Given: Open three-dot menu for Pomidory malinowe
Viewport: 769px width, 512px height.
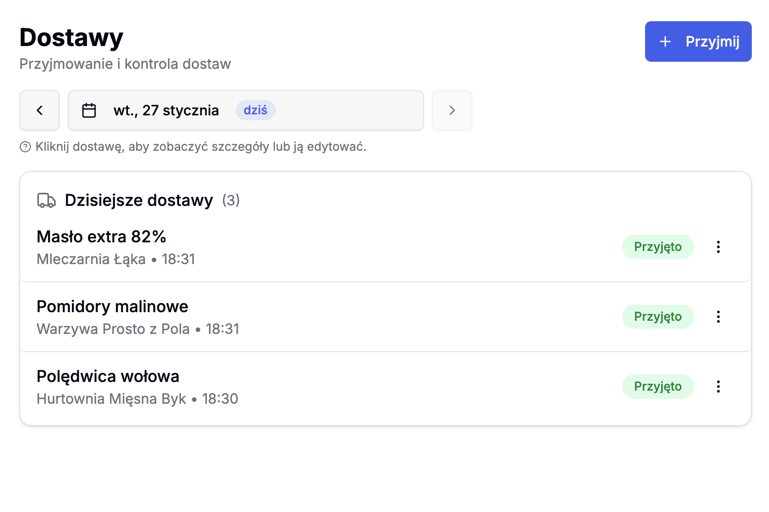Looking at the screenshot, I should coord(718,317).
